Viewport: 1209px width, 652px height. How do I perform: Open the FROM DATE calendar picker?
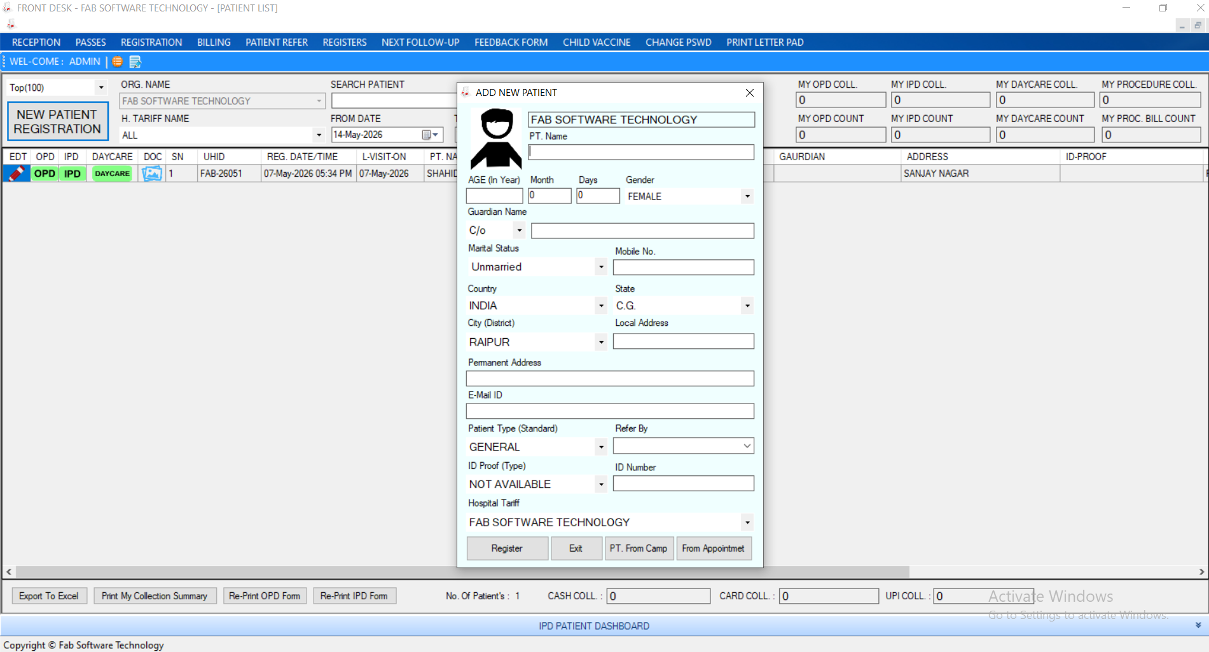[x=431, y=135]
